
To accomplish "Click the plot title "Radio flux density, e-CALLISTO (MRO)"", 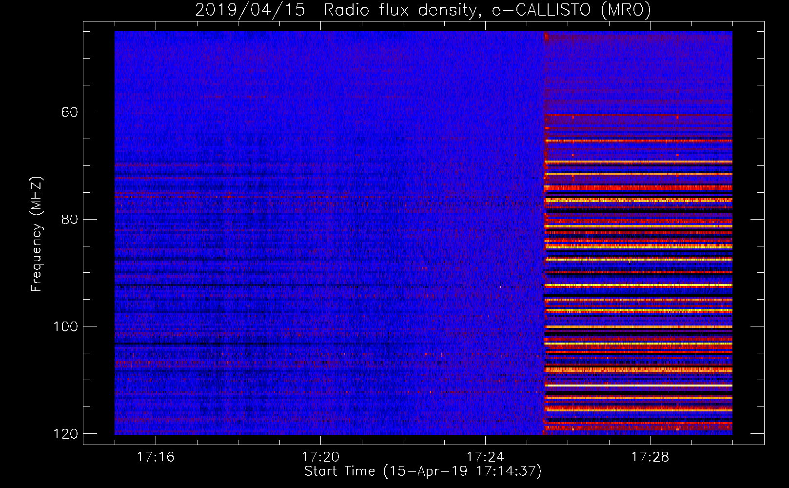I will click(x=487, y=10).
